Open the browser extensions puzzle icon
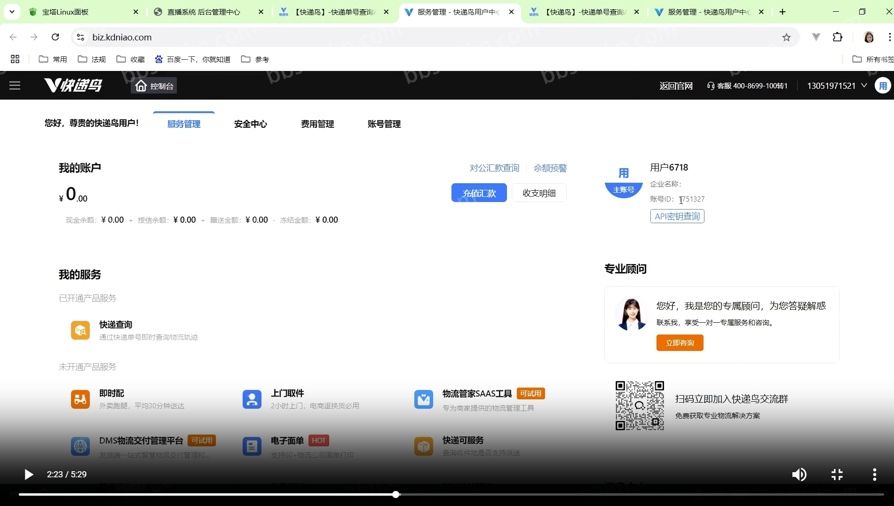Viewport: 894px width, 506px height. click(x=838, y=37)
